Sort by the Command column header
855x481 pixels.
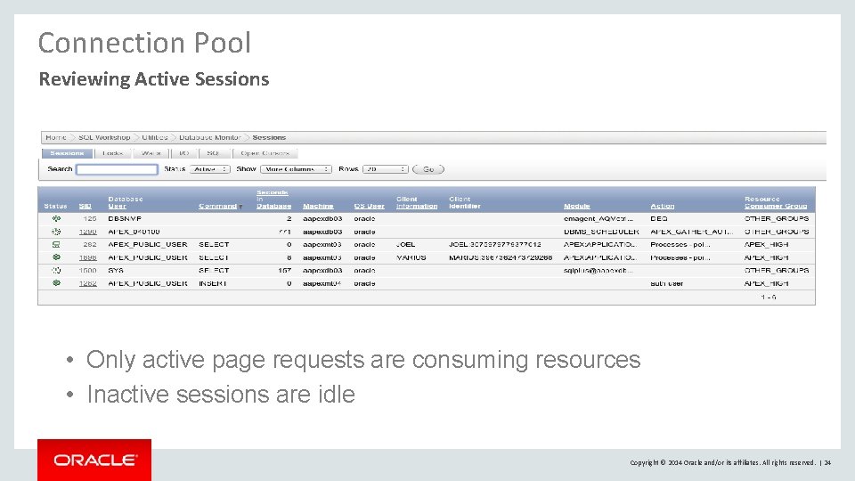217,206
